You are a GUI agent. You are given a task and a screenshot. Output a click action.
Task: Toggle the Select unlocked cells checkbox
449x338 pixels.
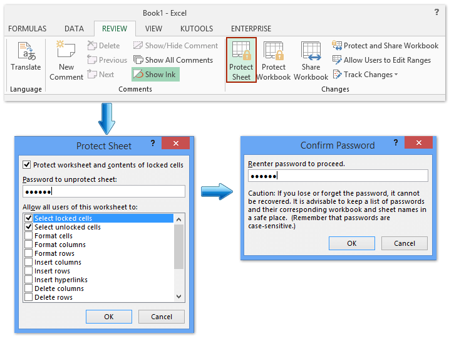29,227
